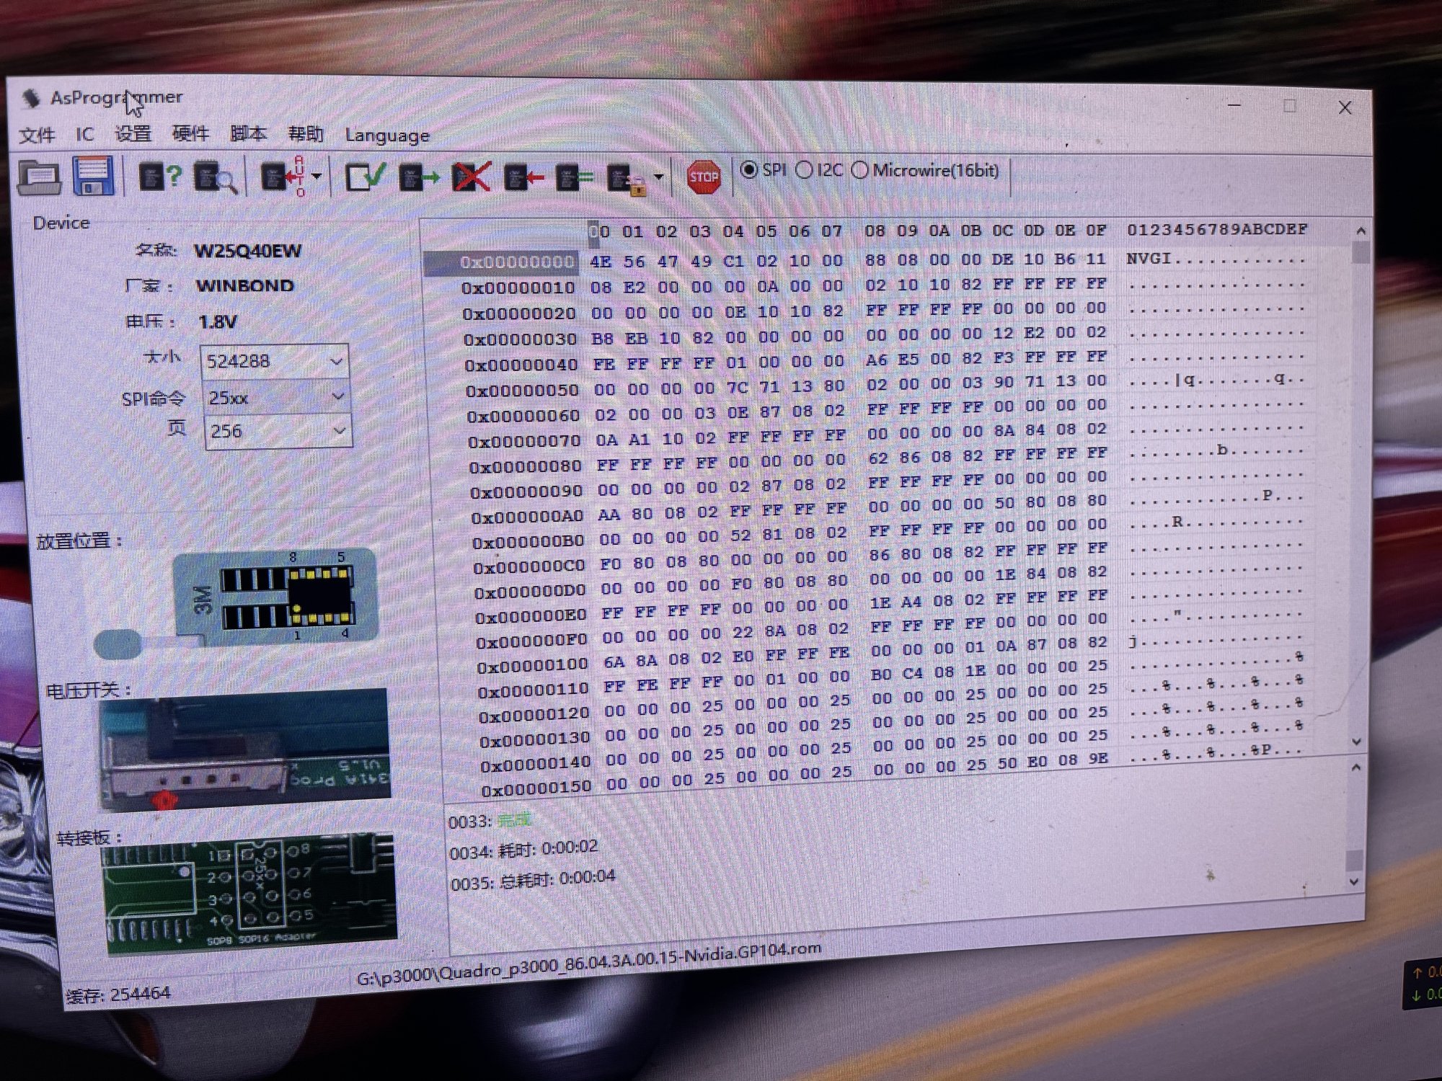Click the hex editor vertical scrollbar down arrow
Viewport: 1442px width, 1081px height.
pos(1356,742)
